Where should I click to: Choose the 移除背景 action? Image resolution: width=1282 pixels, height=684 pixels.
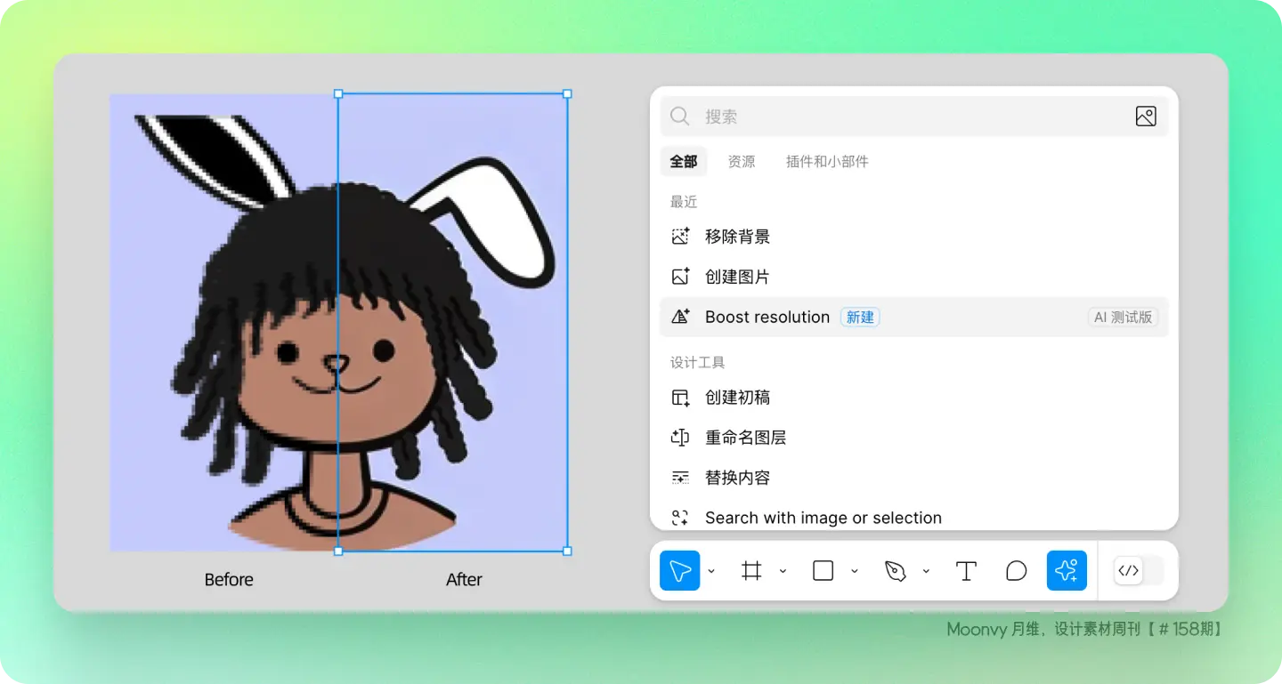737,237
